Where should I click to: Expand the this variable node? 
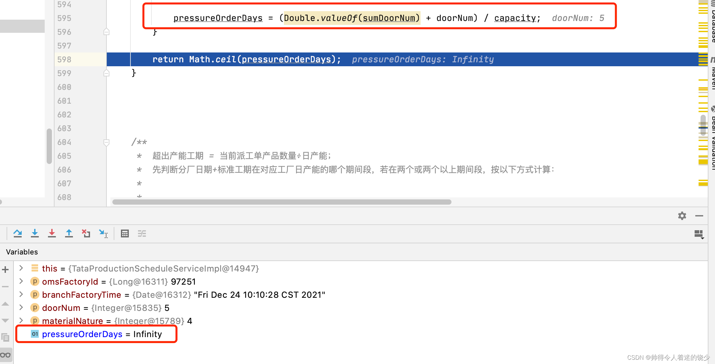(21, 268)
